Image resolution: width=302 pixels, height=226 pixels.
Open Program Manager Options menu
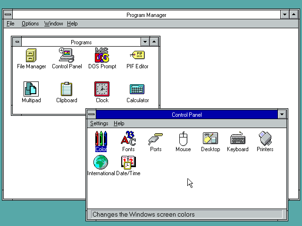coord(30,24)
